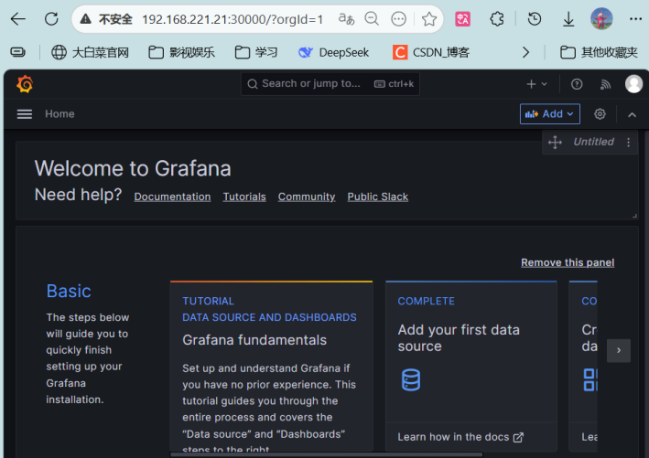Open the 其他收藏夹 folder
This screenshot has width=649, height=458.
coord(599,52)
